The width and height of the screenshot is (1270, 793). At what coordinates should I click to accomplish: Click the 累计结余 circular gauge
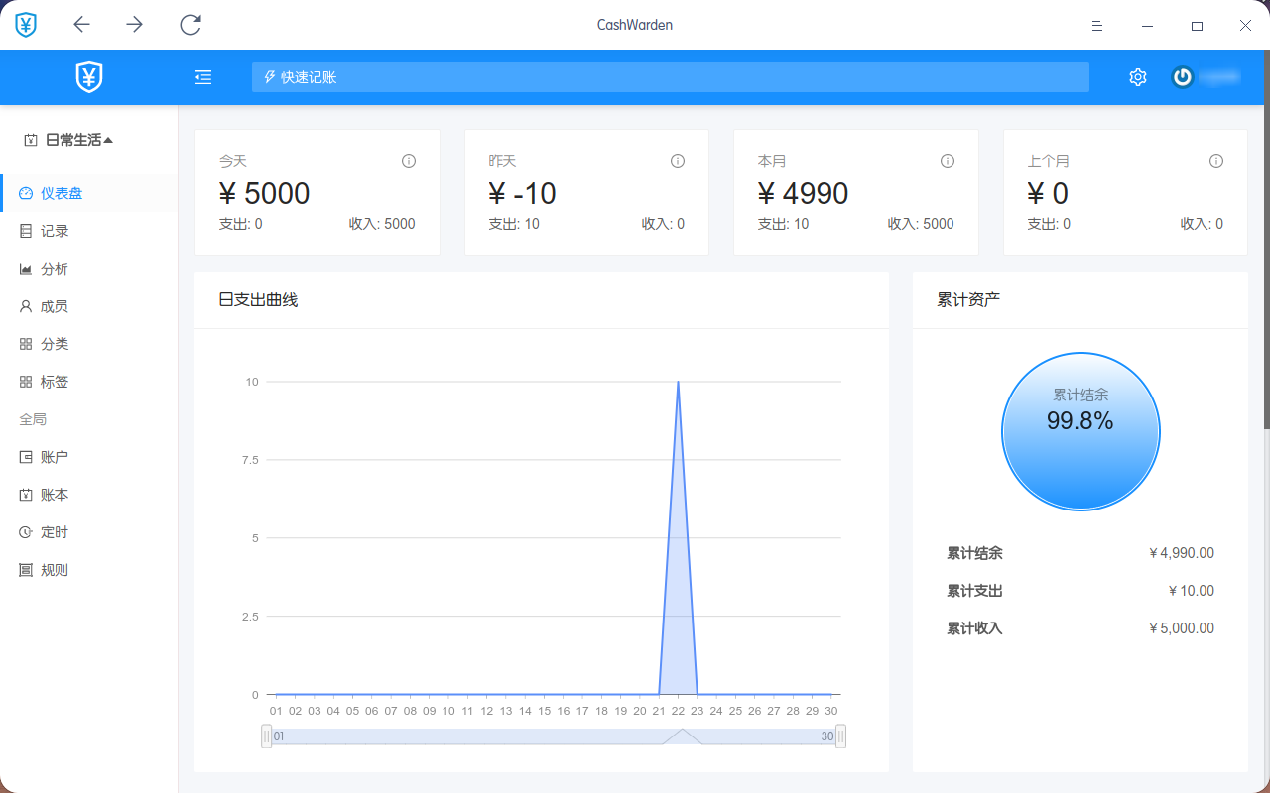click(x=1080, y=431)
